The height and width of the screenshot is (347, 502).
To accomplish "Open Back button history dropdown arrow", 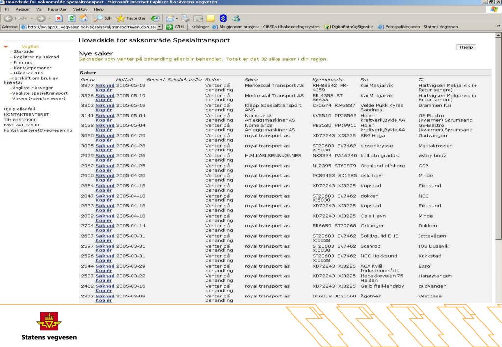I will (32, 18).
